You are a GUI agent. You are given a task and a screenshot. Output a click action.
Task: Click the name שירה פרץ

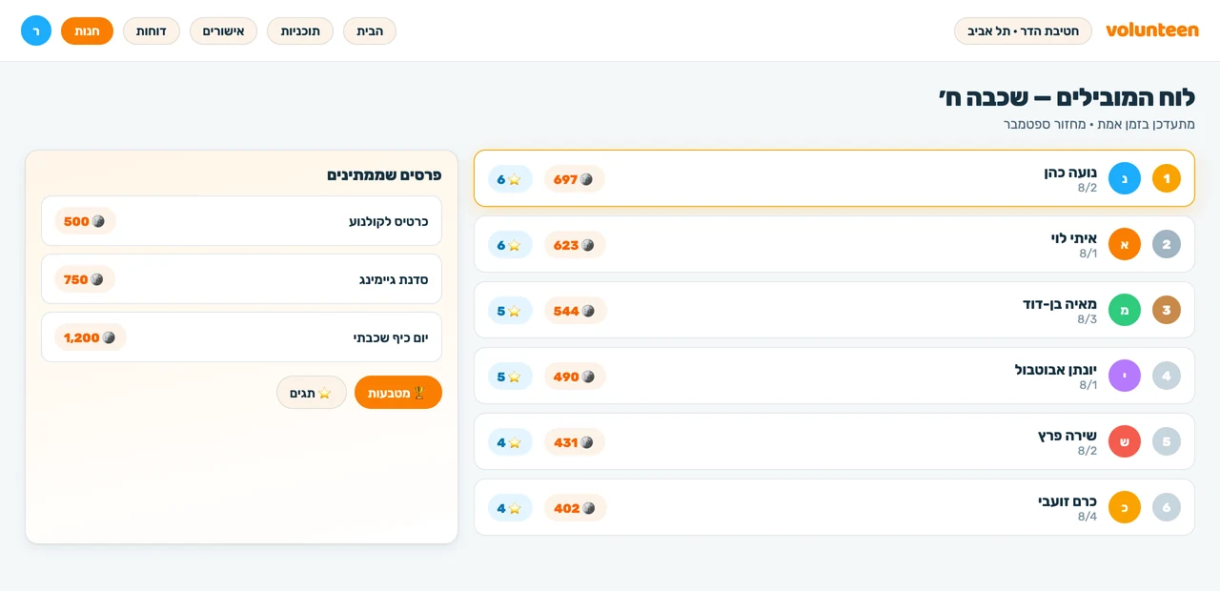click(x=1067, y=435)
